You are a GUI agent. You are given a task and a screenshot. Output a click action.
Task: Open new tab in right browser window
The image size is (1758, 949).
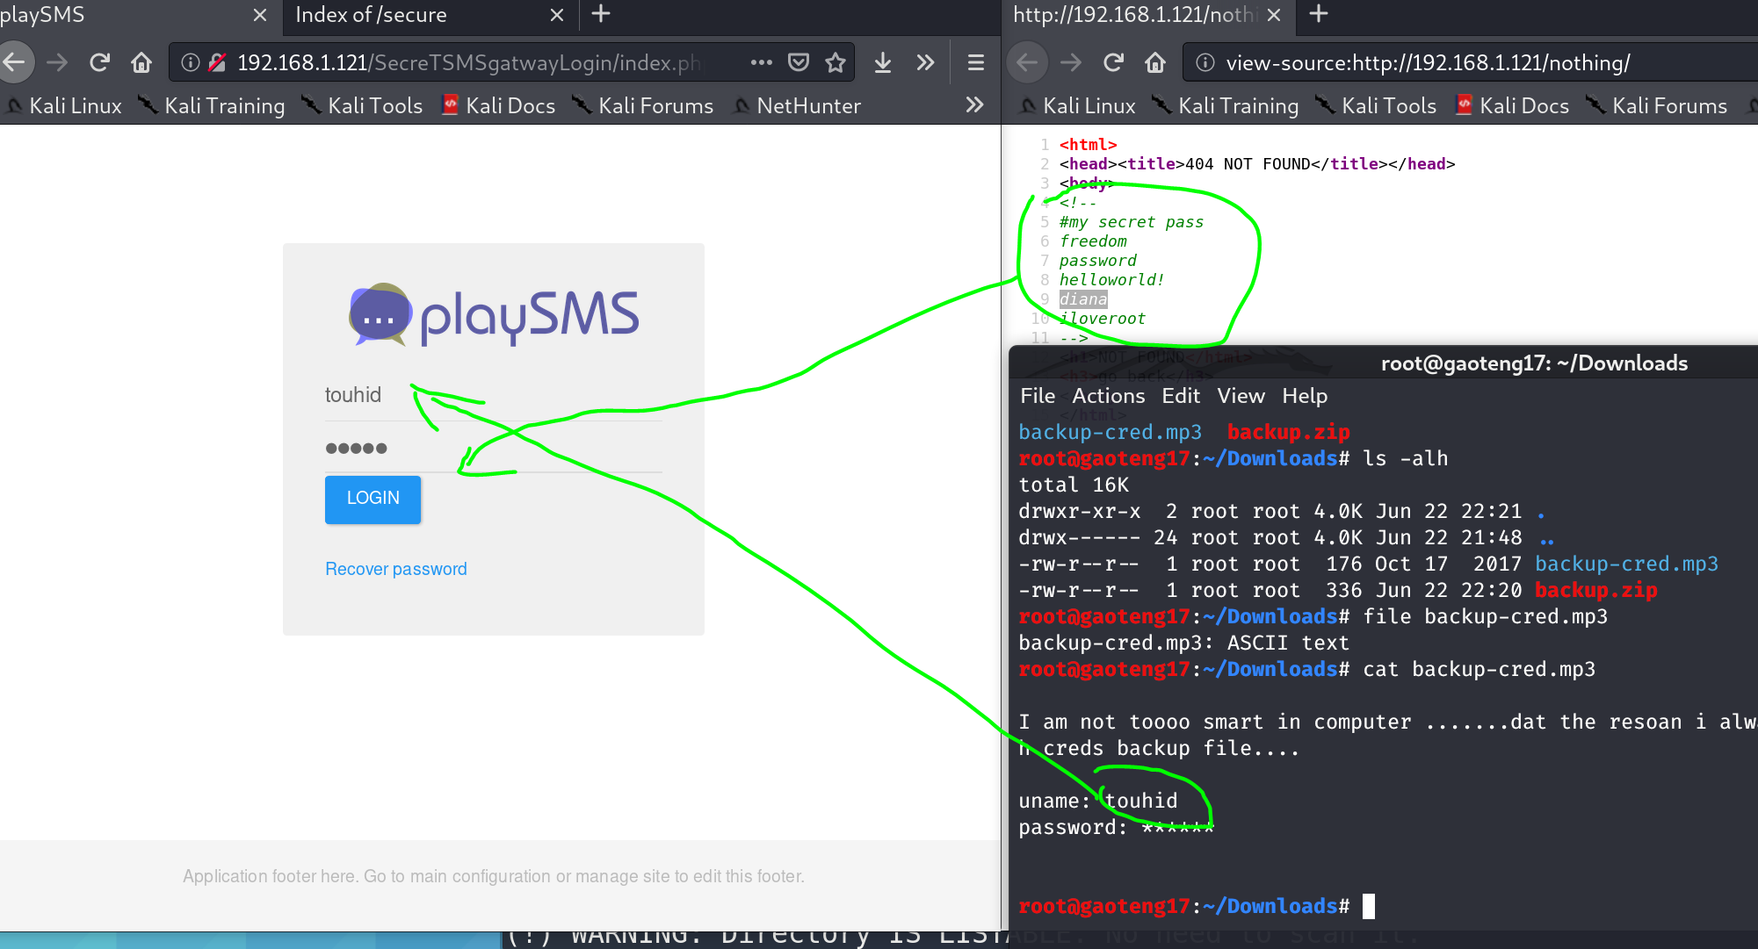1319,14
